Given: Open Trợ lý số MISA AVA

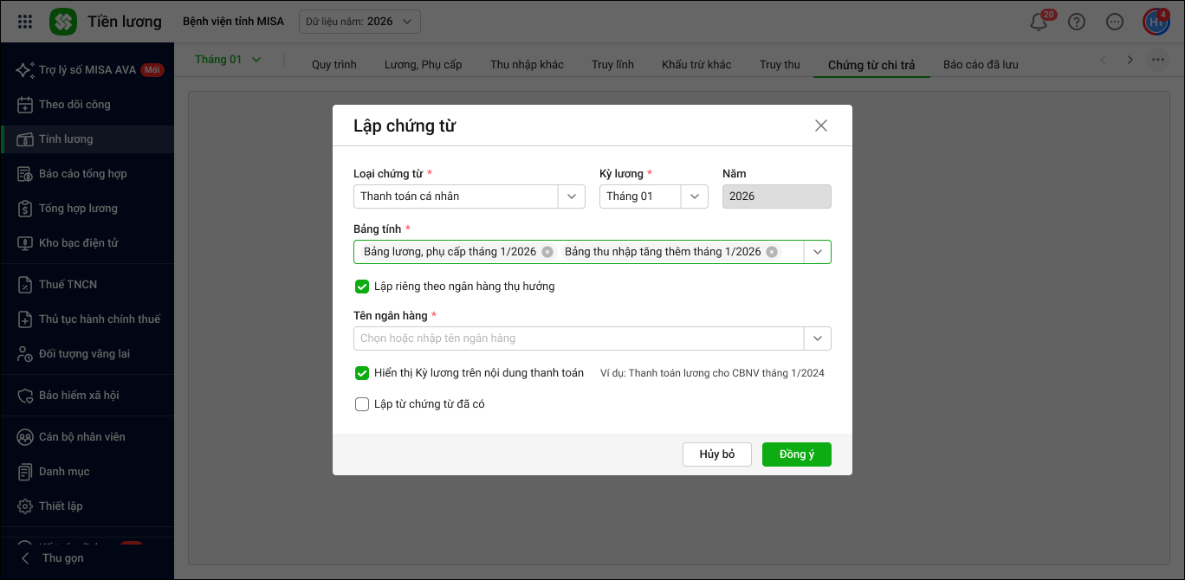Looking at the screenshot, I should (87, 69).
